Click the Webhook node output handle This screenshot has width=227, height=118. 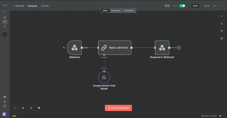[82, 48]
